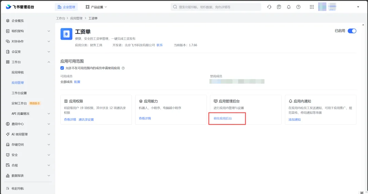The height and width of the screenshot is (194, 368).
Task: Select 应用管理 in sidebar
Action: 18,83
